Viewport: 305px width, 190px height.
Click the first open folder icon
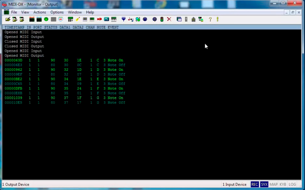8,19
